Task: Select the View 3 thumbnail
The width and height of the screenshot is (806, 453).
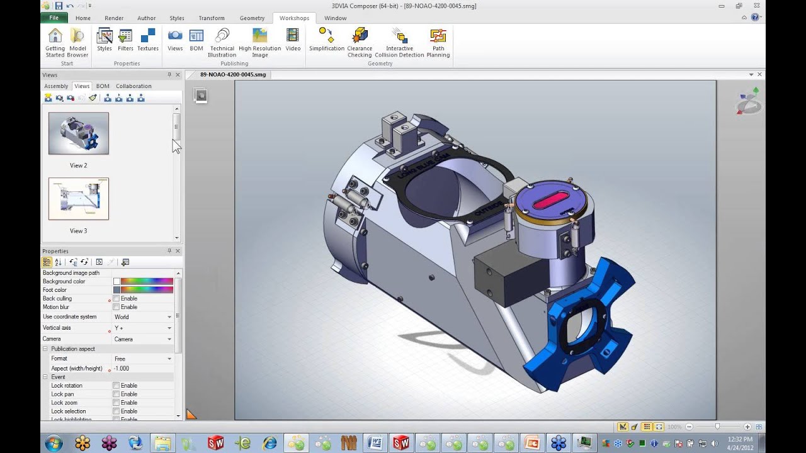Action: (x=79, y=199)
